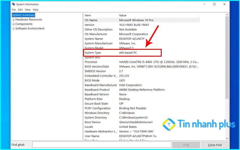Click the Other OS Description item

point(99,29)
